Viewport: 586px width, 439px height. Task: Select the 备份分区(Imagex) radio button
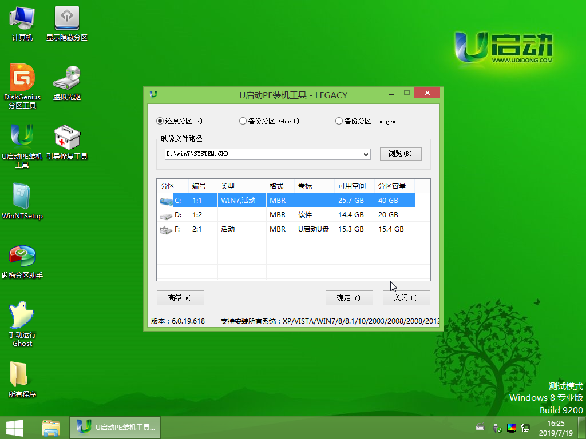[339, 121]
